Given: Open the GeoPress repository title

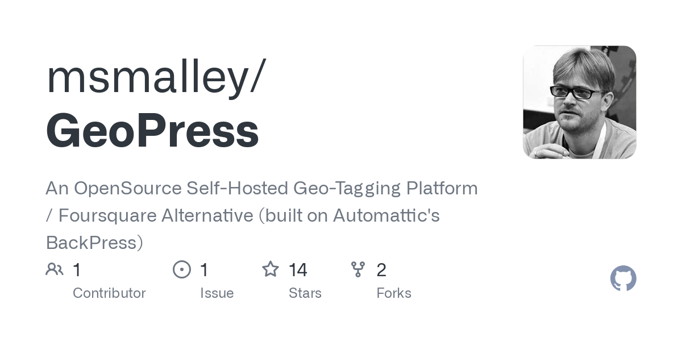Looking at the screenshot, I should pos(152,131).
